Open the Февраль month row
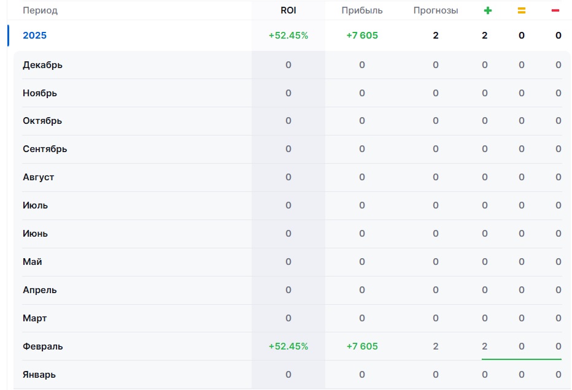The height and width of the screenshot is (390, 572). click(43, 346)
